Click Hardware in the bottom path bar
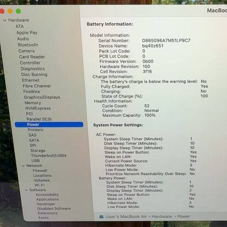 (x=162, y=217)
